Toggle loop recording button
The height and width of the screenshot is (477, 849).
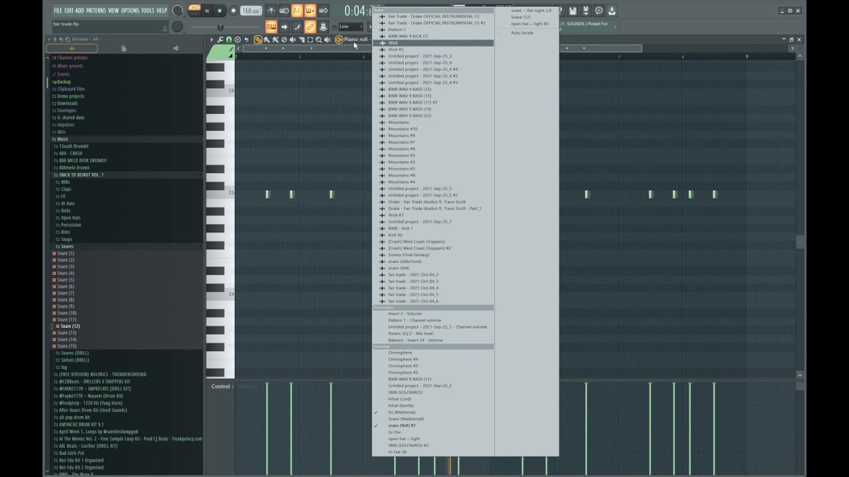pyautogui.click(x=323, y=11)
